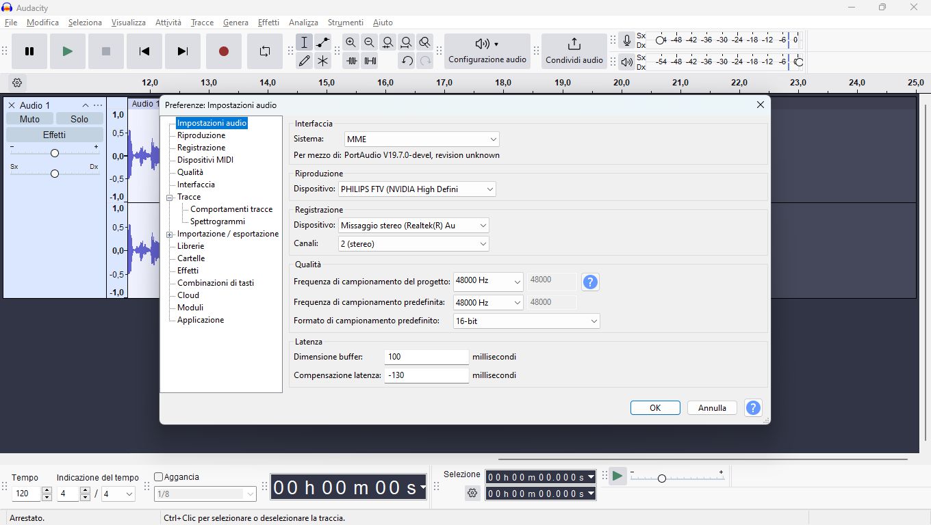Open the Canali recording channels dropdown
Screen dimensions: 931x525
pos(413,244)
